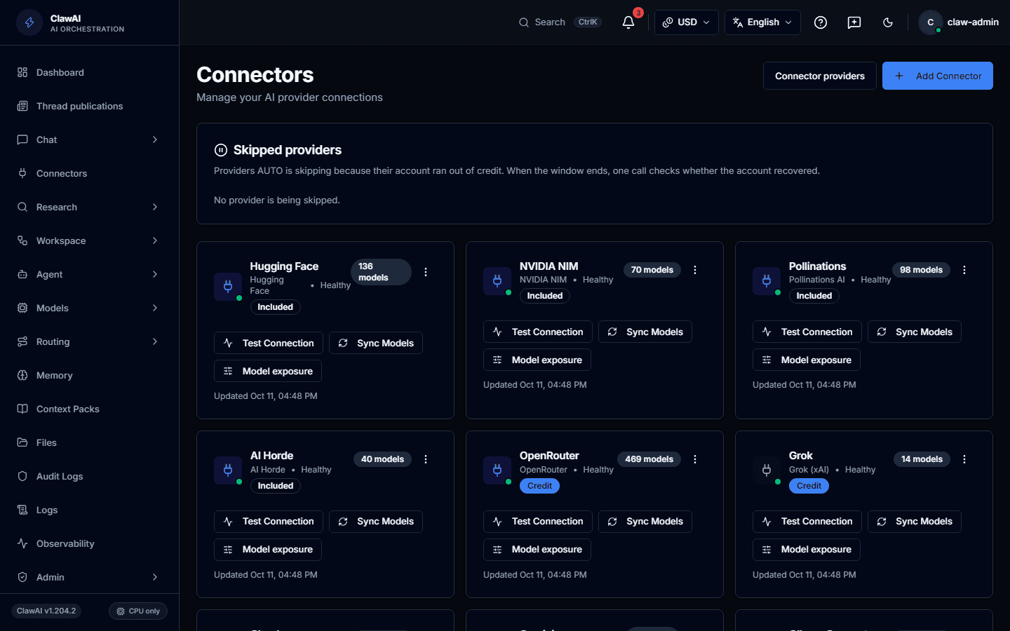
Task: Click the Files folder icon
Action: tap(22, 442)
